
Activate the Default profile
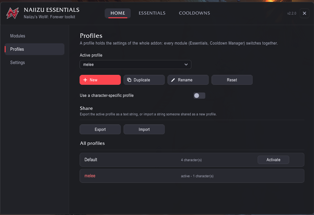tap(273, 160)
